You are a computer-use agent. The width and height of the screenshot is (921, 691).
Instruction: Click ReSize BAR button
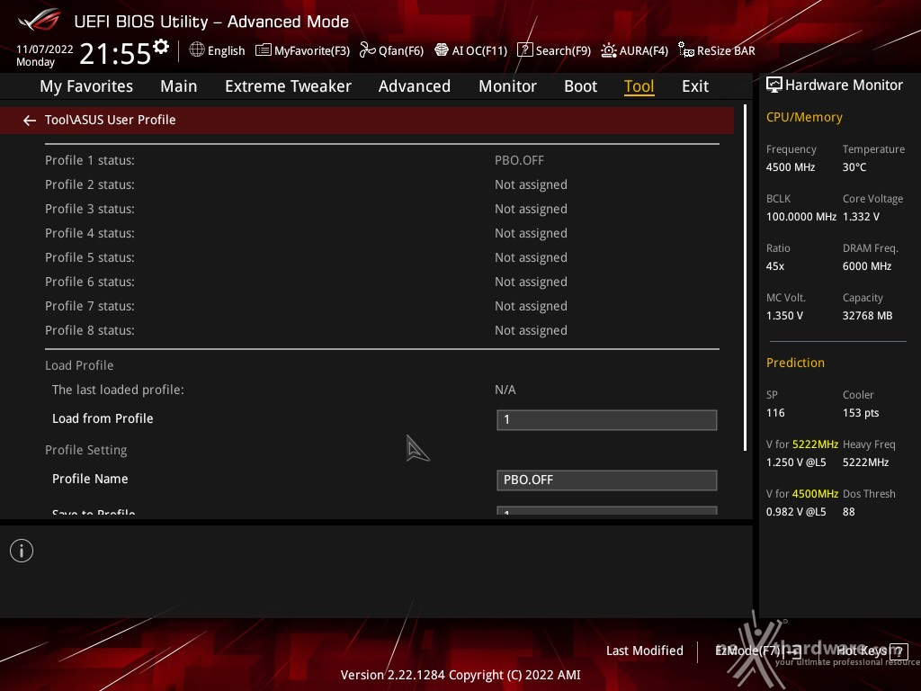726,51
